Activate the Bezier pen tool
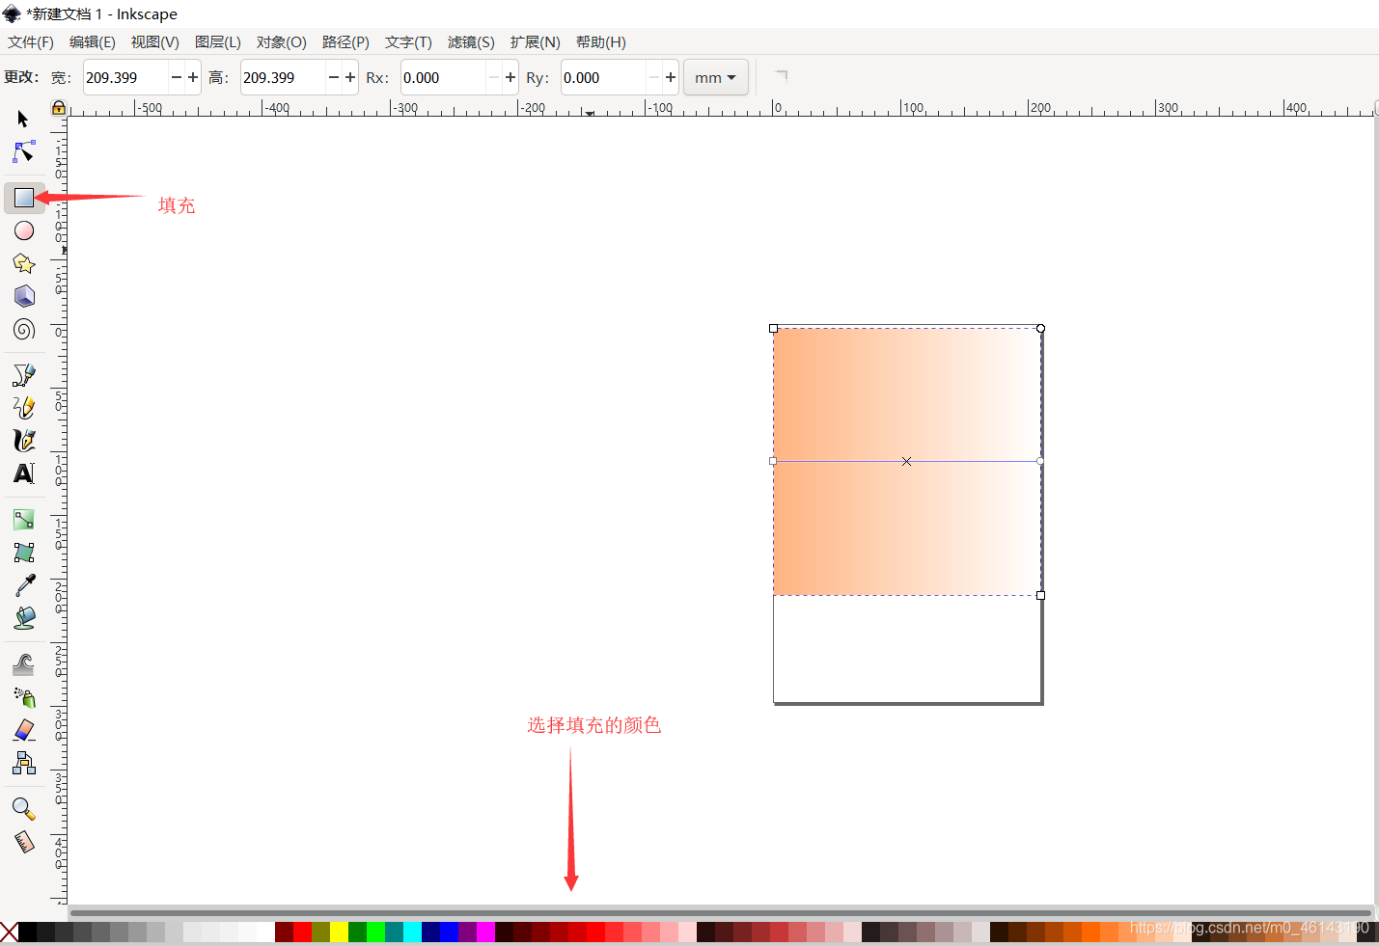Screen dimensions: 1379x946 point(24,374)
